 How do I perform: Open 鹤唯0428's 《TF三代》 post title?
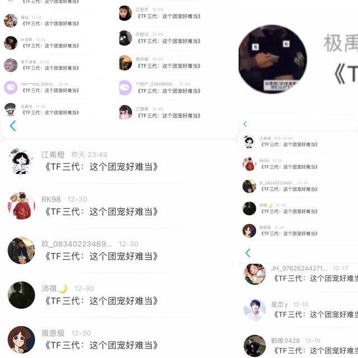(315, 351)
